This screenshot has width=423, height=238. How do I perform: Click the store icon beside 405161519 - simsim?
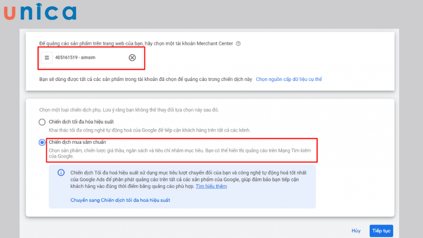(x=47, y=58)
